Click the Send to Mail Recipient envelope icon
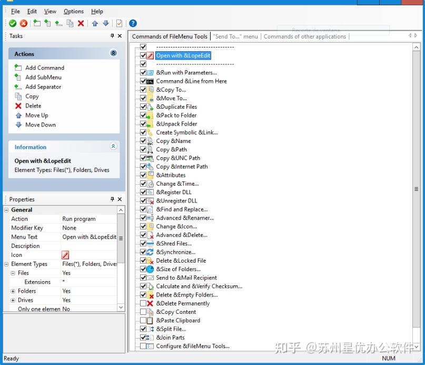 150,277
